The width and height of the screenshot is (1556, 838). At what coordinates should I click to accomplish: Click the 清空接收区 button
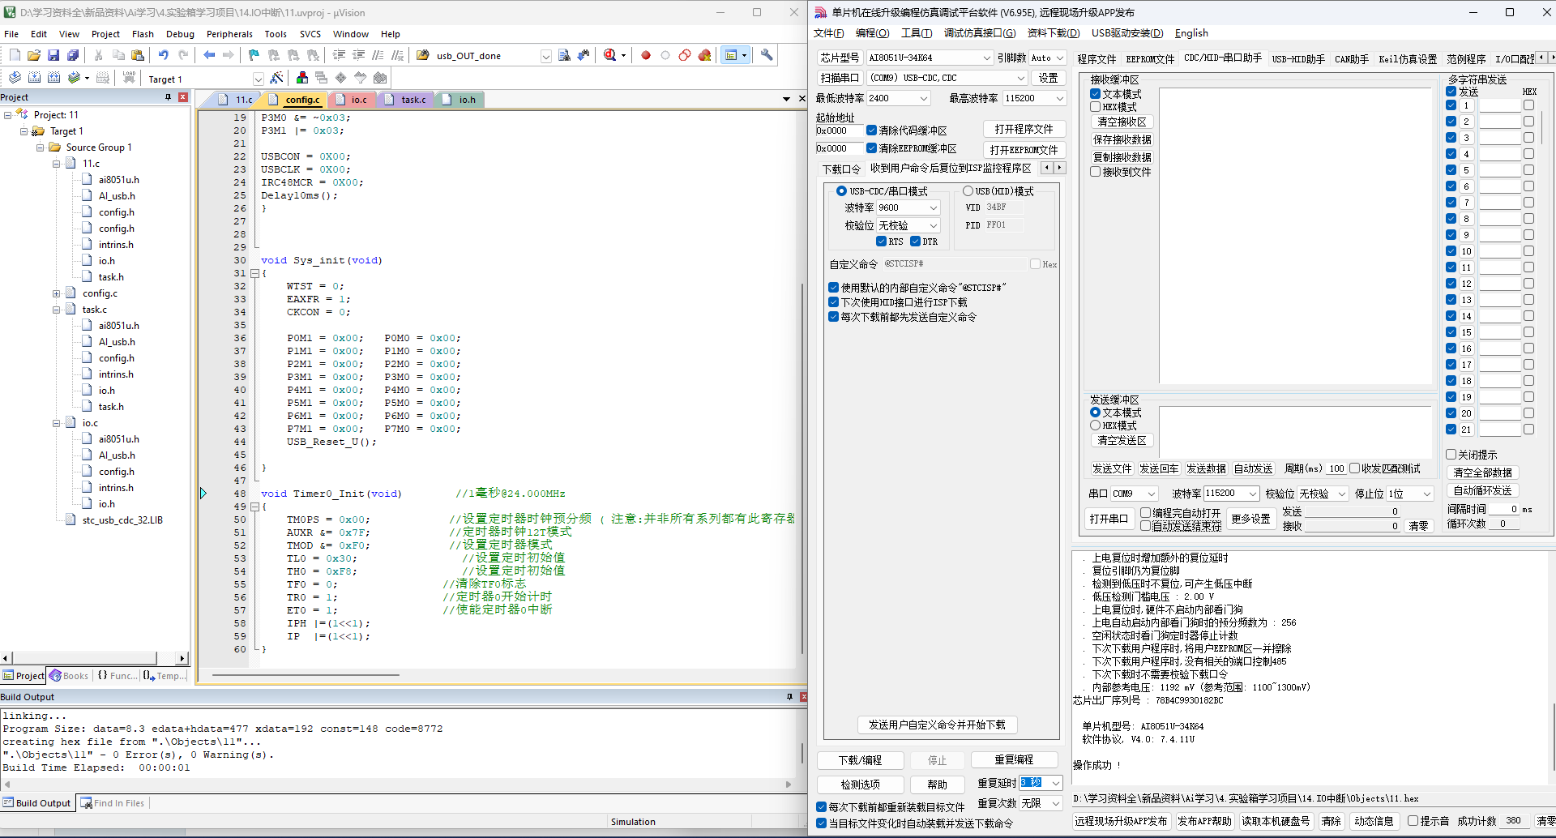point(1122,122)
